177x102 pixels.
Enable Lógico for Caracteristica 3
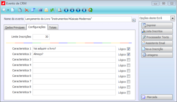[129, 60]
